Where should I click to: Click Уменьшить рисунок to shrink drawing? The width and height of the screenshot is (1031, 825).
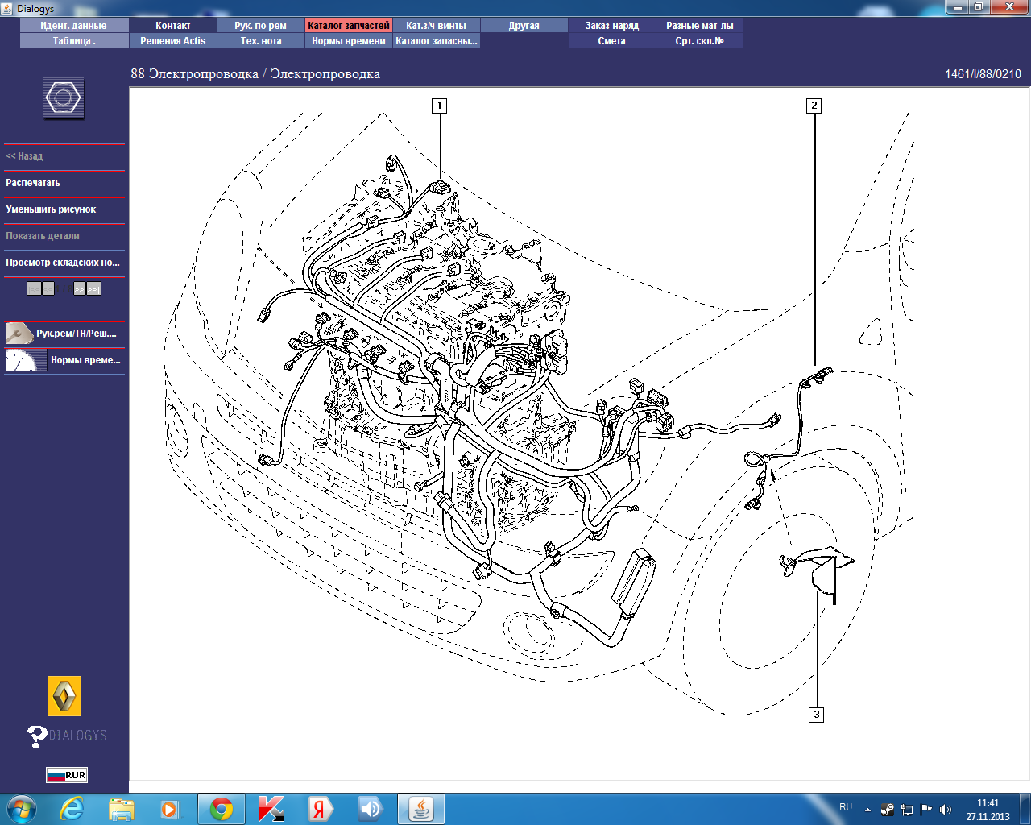pos(51,209)
